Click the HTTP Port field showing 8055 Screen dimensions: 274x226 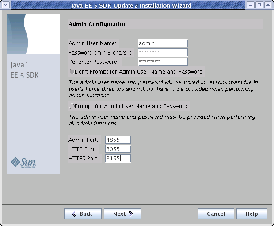[118, 149]
